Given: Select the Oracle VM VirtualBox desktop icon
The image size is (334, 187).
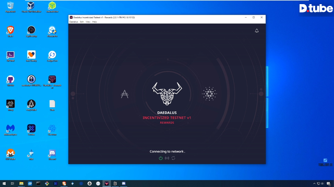Looking at the screenshot, I should [31, 7].
